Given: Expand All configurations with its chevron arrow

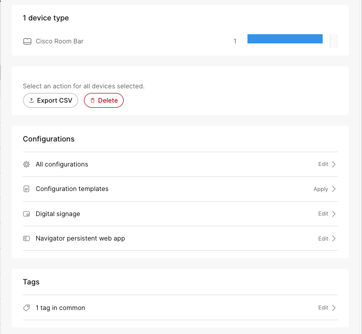Looking at the screenshot, I should click(334, 164).
